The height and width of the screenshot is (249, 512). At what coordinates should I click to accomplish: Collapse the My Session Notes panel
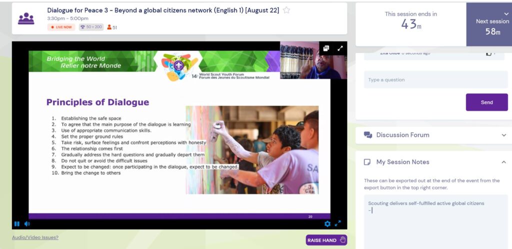pyautogui.click(x=503, y=162)
